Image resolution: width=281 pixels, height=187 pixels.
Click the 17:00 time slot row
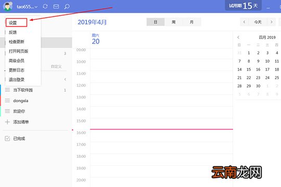coord(161,148)
